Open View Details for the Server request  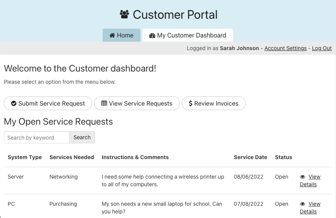[x=310, y=181]
